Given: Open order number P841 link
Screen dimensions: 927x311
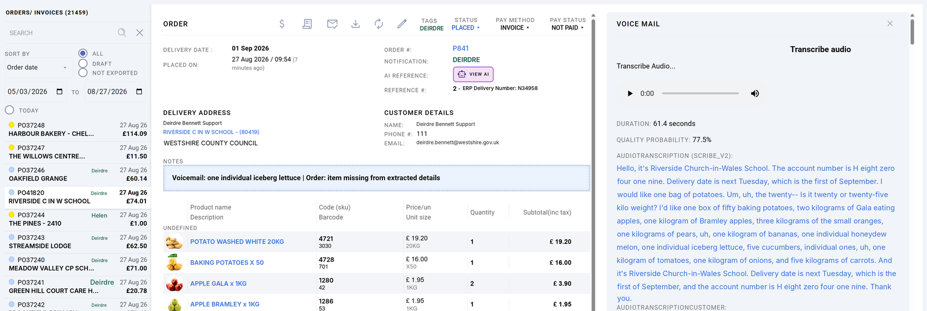Looking at the screenshot, I should [x=461, y=49].
